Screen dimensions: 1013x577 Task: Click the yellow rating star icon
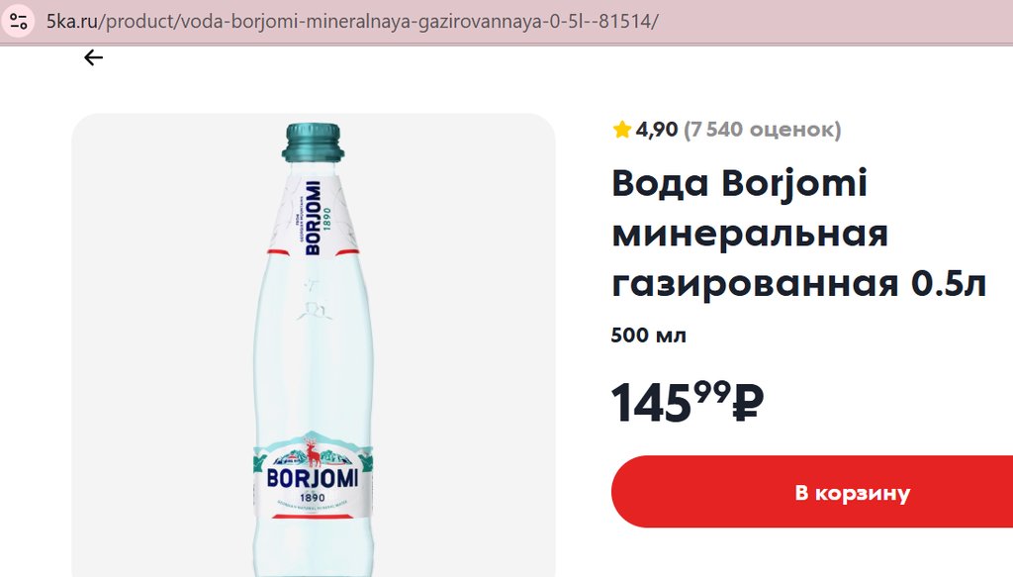621,130
